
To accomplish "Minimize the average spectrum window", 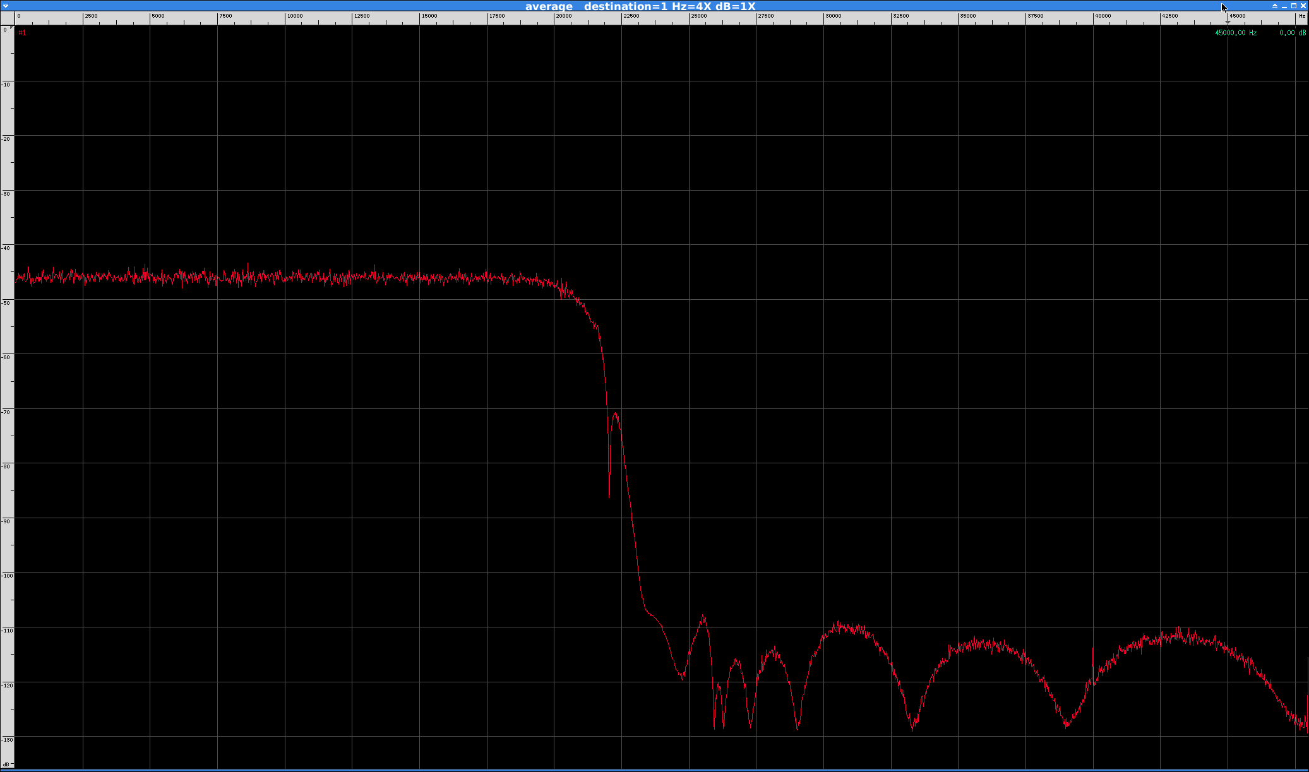I will pos(1284,6).
